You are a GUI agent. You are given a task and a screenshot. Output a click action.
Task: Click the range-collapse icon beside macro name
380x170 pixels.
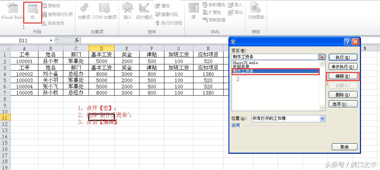[322, 57]
